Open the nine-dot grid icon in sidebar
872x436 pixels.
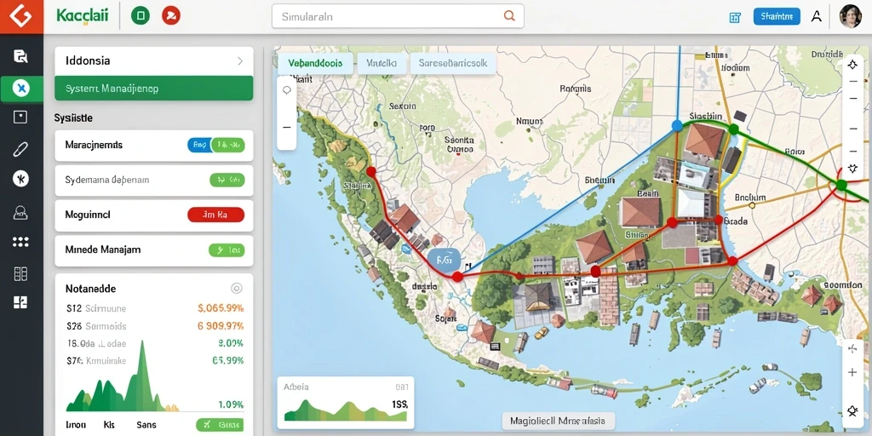pyautogui.click(x=20, y=241)
